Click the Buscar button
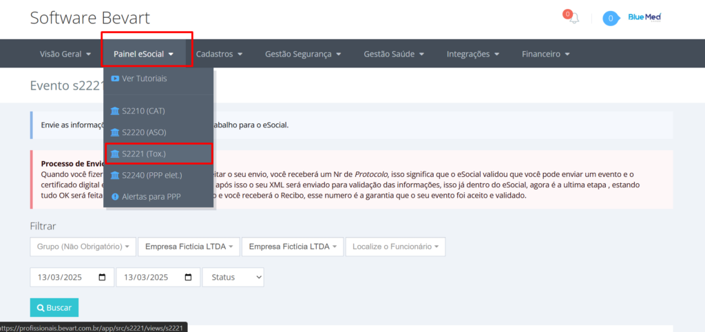 point(54,308)
